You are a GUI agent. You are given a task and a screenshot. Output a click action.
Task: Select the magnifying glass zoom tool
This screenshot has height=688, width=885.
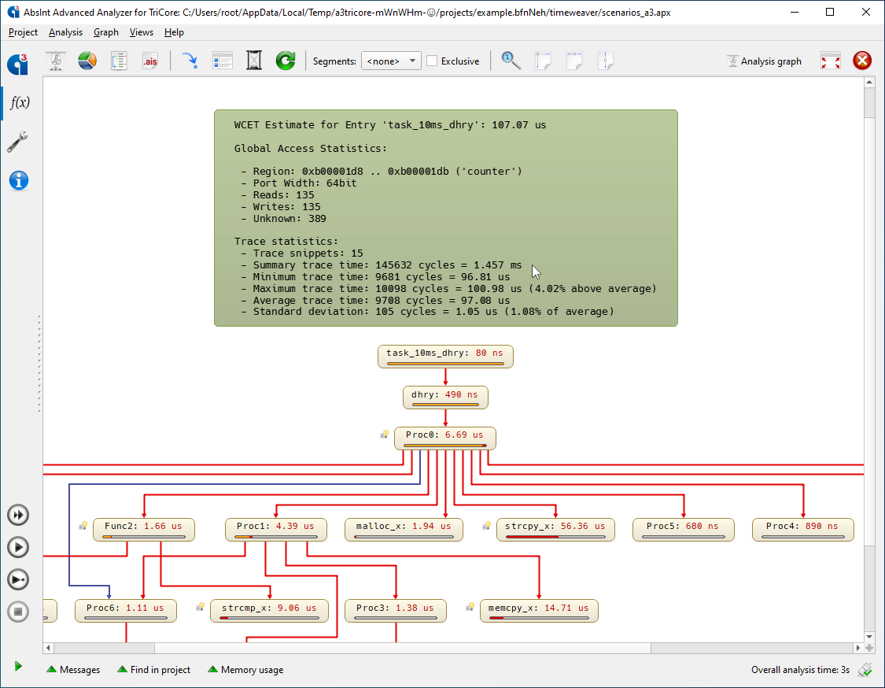pos(511,61)
